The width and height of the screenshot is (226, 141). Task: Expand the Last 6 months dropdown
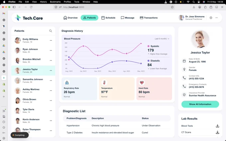click(162, 39)
